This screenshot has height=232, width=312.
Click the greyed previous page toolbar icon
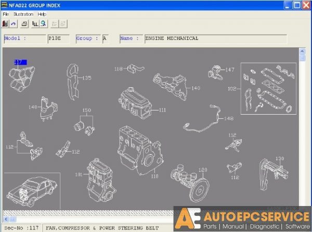pyautogui.click(x=54, y=24)
